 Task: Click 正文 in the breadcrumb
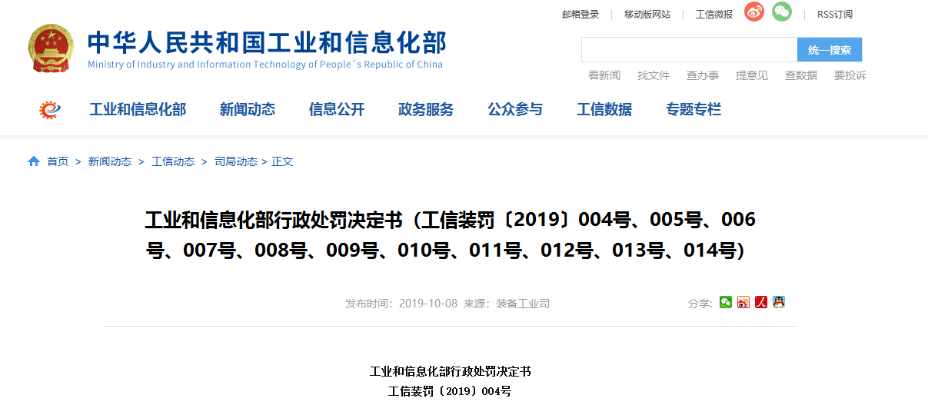pyautogui.click(x=282, y=161)
